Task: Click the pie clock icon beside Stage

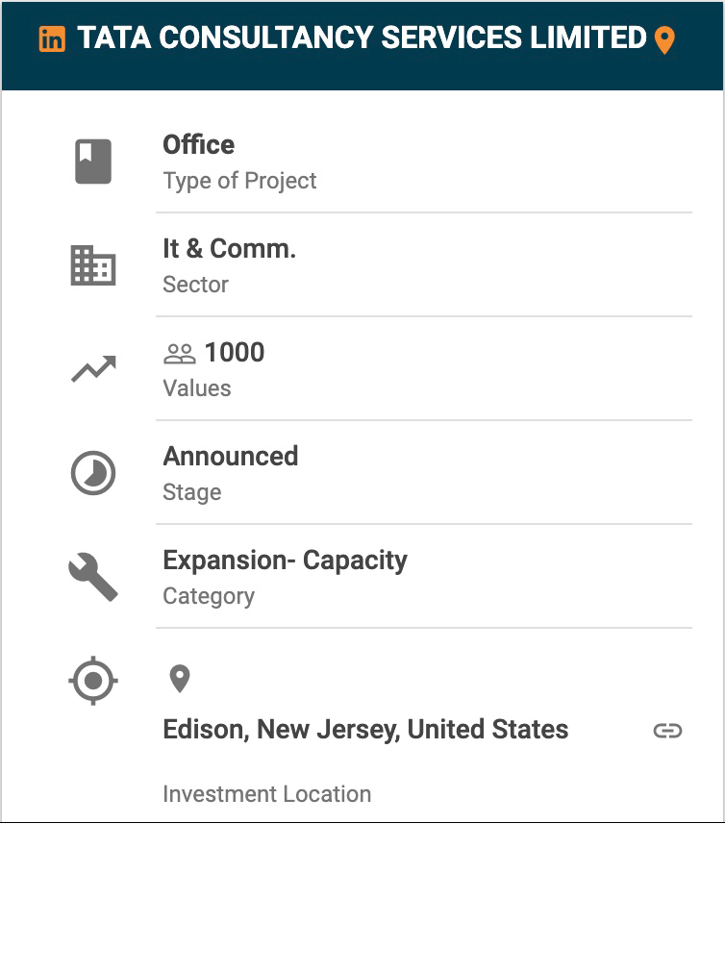Action: click(93, 474)
